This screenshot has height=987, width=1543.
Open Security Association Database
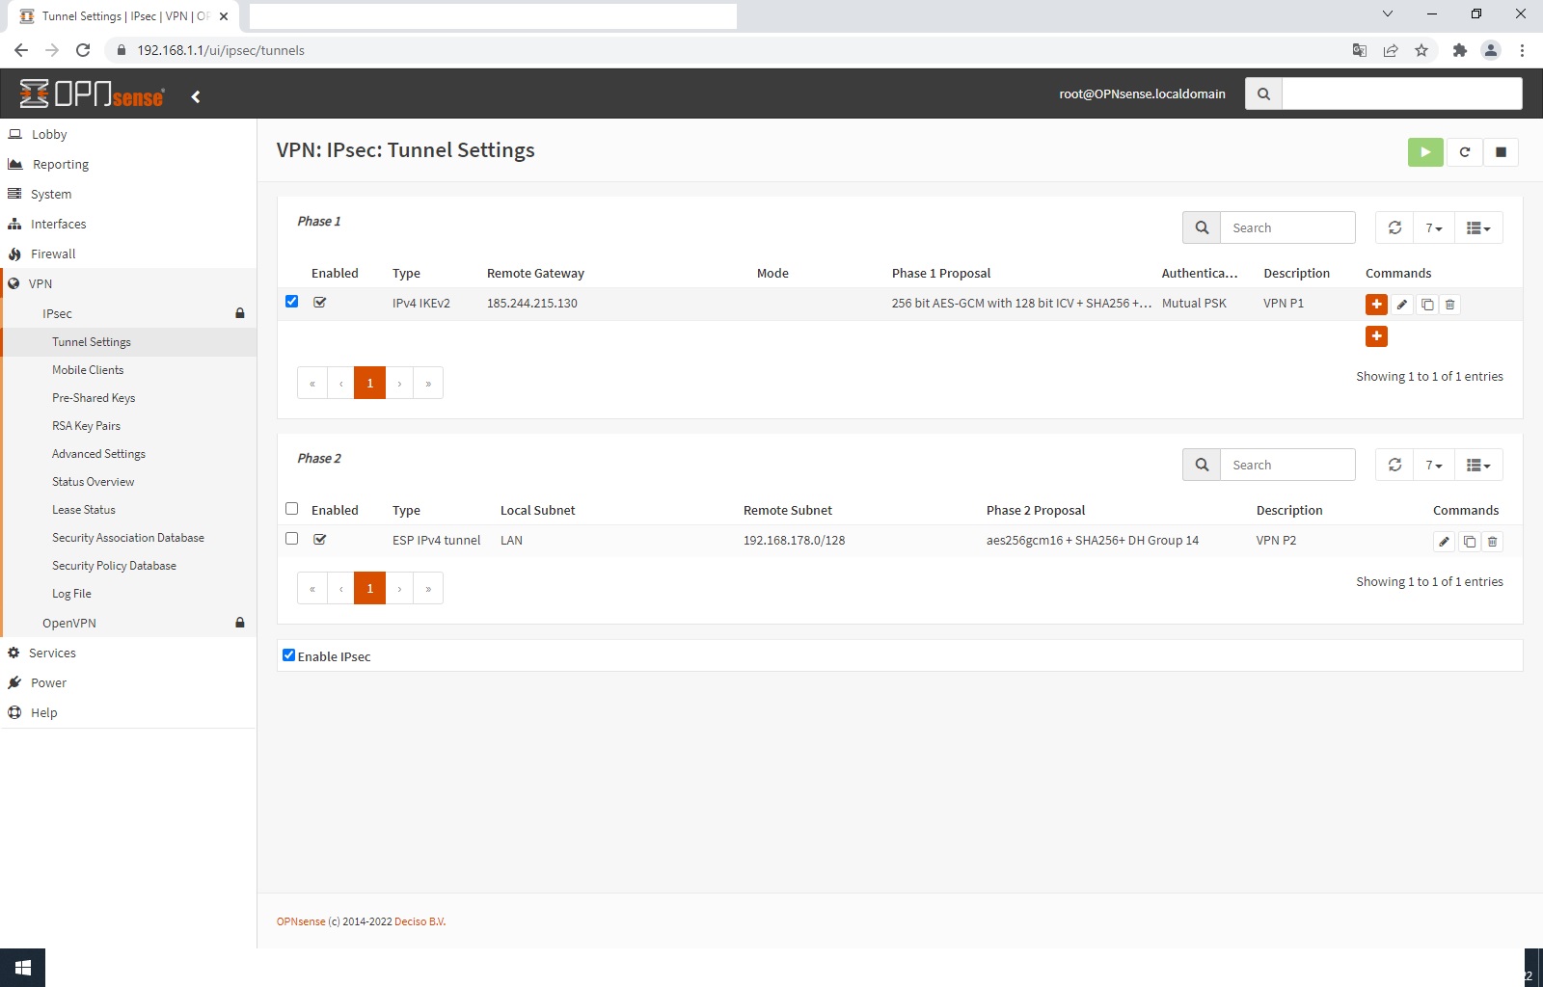pyautogui.click(x=128, y=538)
